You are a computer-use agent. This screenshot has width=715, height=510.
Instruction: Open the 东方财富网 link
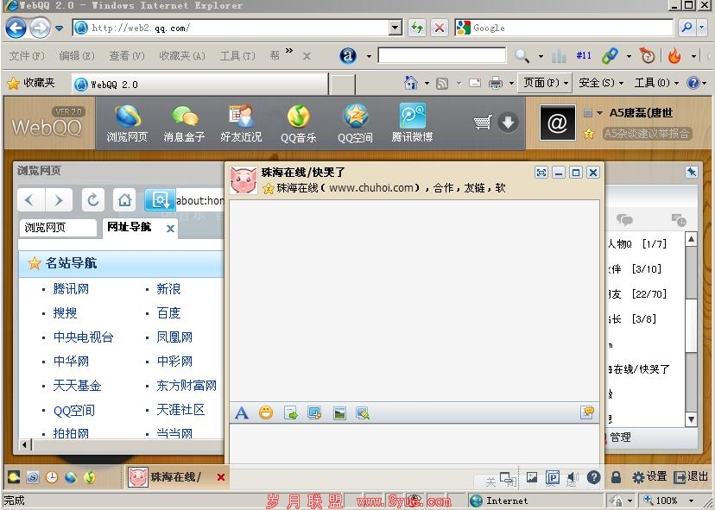tap(187, 386)
